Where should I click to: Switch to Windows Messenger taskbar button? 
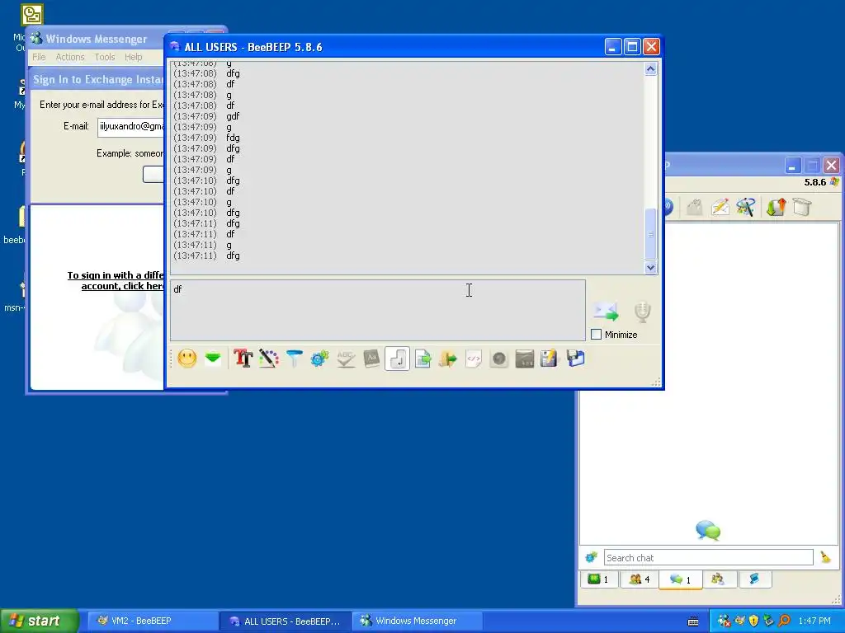(x=416, y=621)
